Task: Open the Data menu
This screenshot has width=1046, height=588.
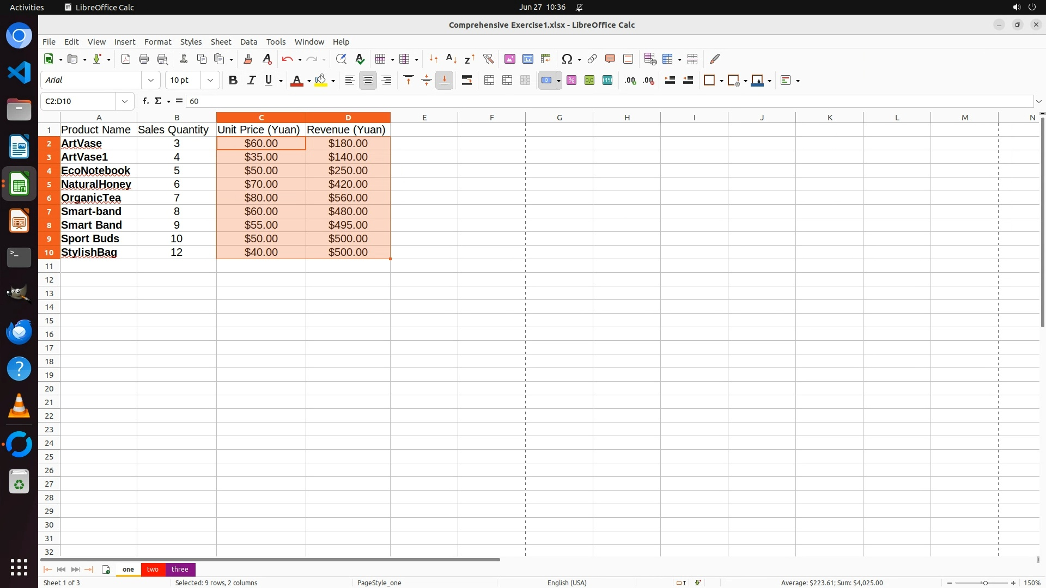Action: click(x=248, y=42)
